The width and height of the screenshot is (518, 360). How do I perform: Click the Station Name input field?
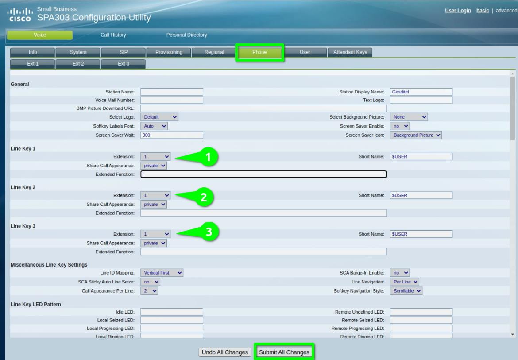pyautogui.click(x=172, y=92)
